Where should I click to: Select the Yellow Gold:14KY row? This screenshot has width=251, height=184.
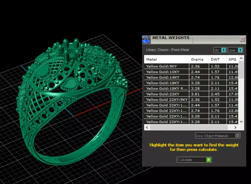191,77
